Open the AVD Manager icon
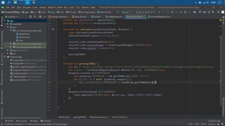225x126 pixels. click(x=209, y=12)
